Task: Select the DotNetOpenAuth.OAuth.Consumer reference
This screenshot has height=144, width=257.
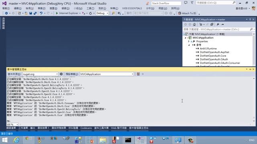Action: (x=220, y=63)
